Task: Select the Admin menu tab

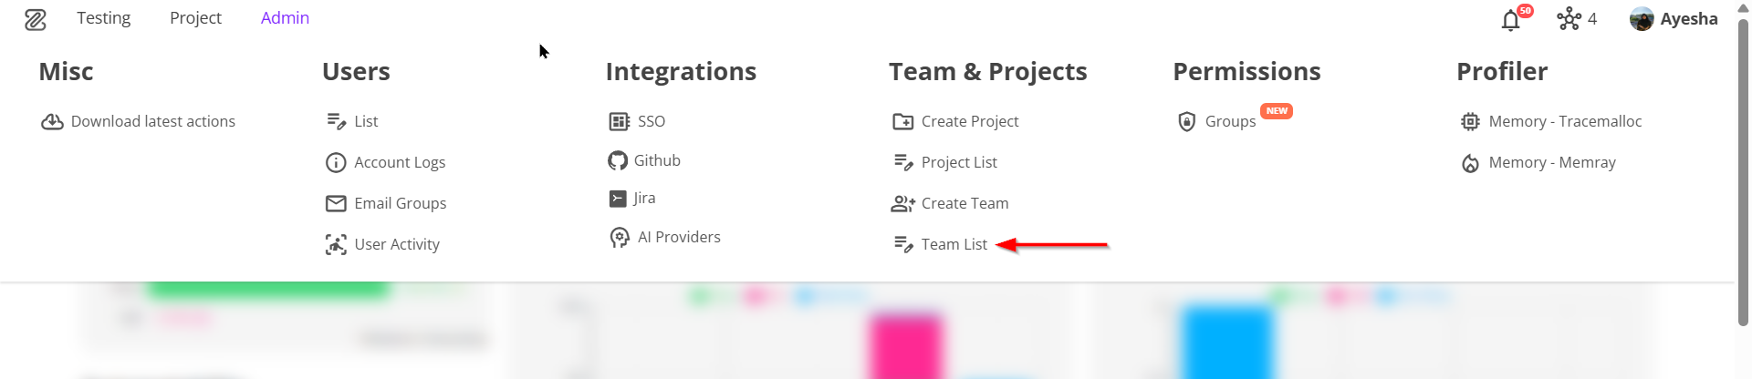Action: coord(285,18)
